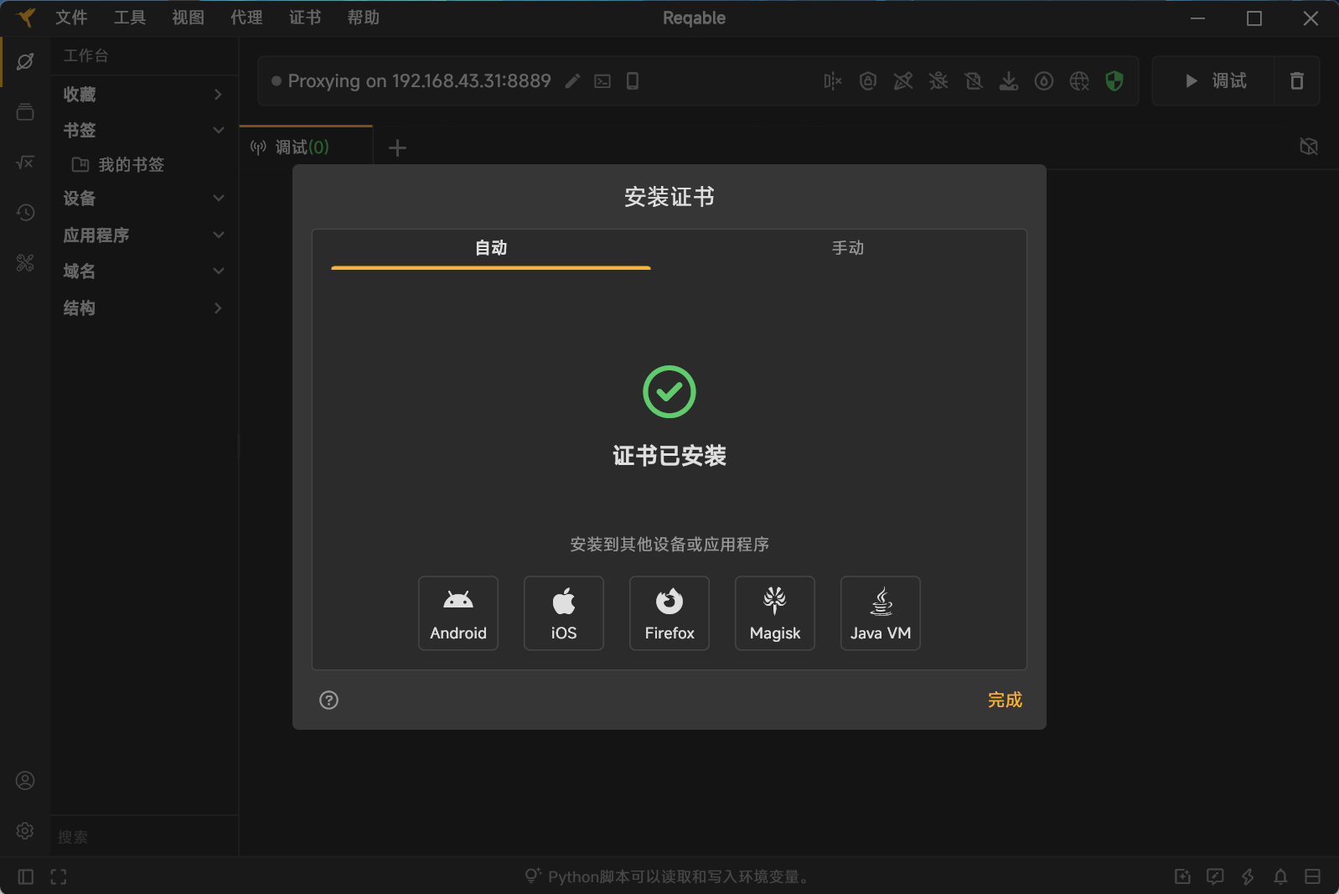Toggle the green shield SSL icon
This screenshot has width=1339, height=894.
point(1114,81)
